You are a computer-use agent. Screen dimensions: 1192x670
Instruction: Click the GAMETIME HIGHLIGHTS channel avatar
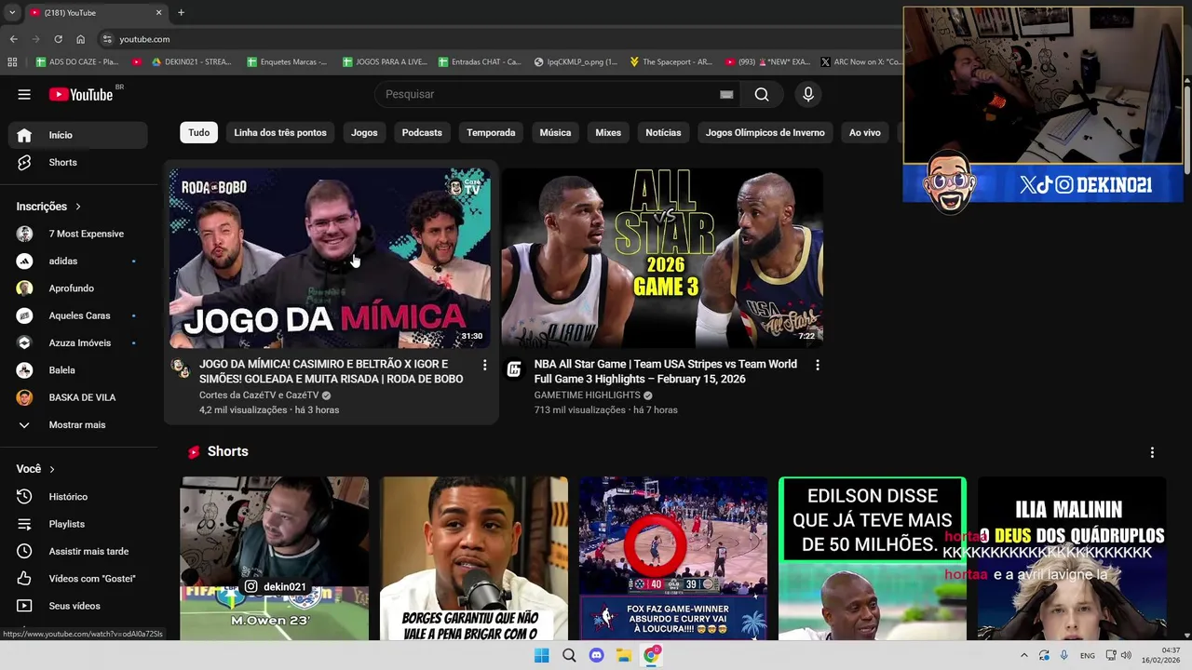[x=514, y=369]
